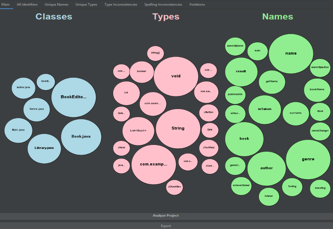
Task: Click the Testing name bubble
Action: 292,187
